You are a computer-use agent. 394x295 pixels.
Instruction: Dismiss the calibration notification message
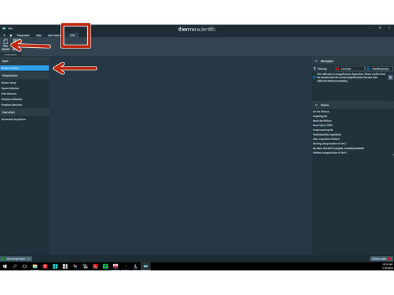click(x=390, y=78)
